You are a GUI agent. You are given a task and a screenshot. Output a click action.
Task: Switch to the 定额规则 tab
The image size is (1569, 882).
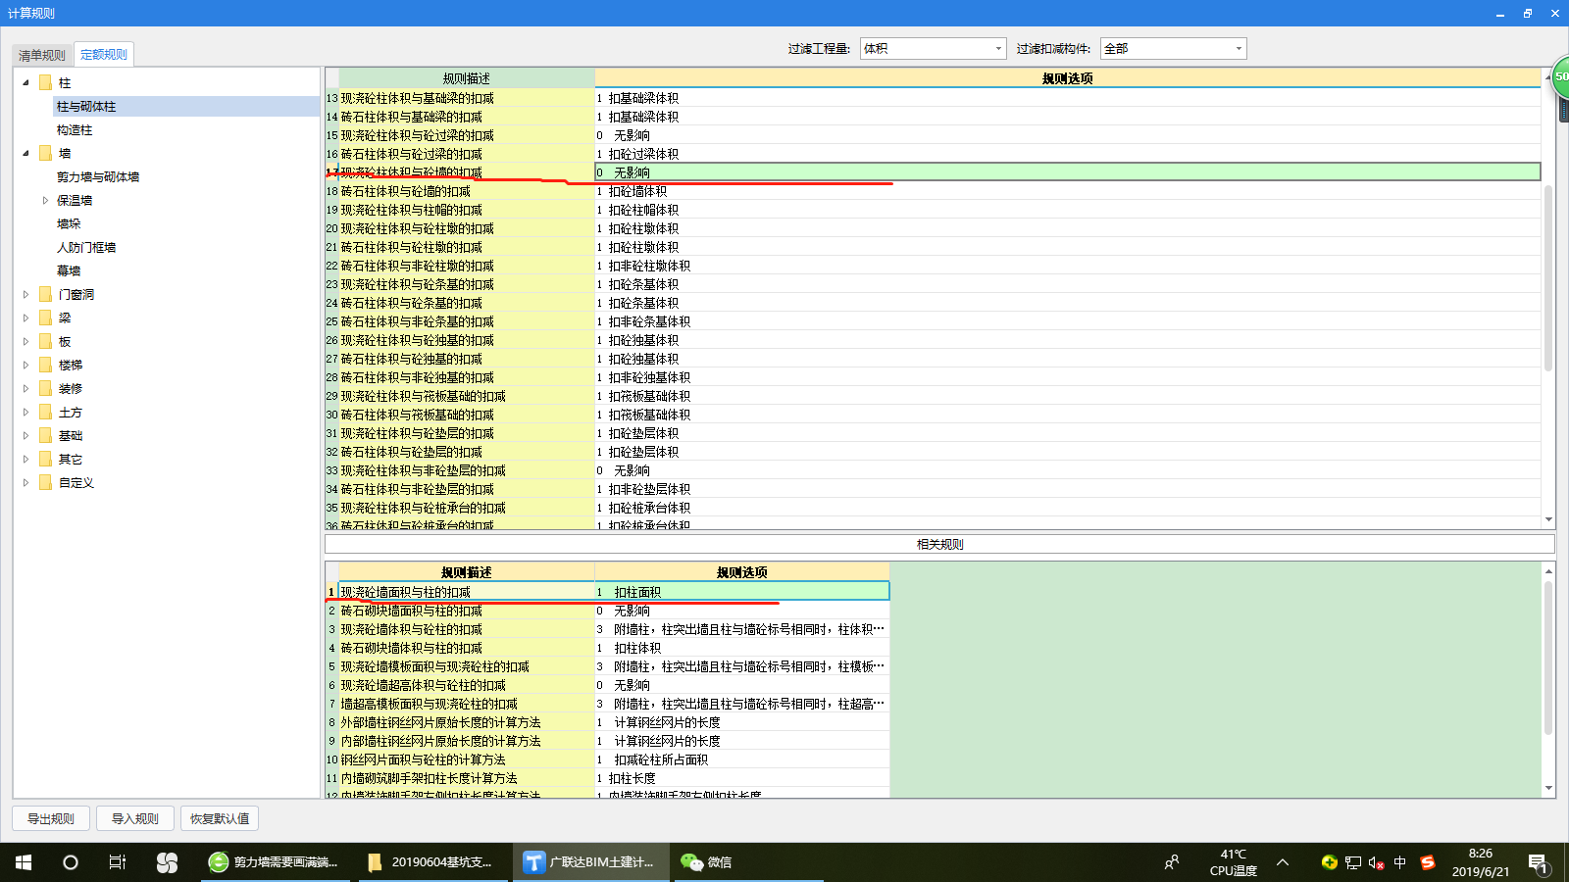coord(104,55)
